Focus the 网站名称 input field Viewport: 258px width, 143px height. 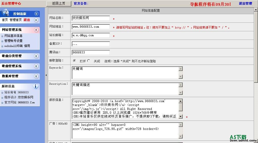(91, 18)
